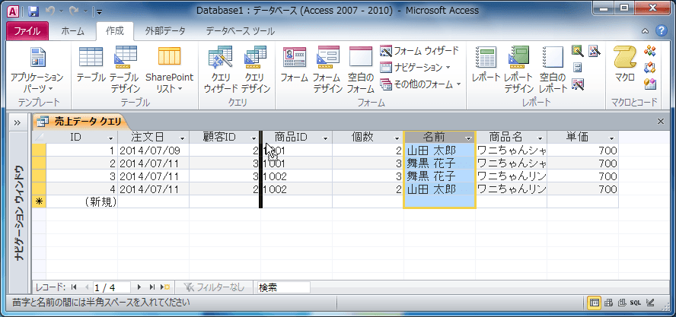The image size is (676, 317).
Task: Open the データベース ツール tab
Action: pos(240,31)
